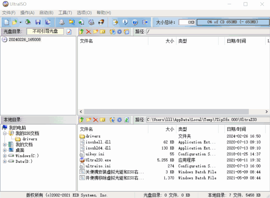270x198 pixels.
Task: Click the Set Boot File icon in disc toolbar
Action: pos(126,32)
